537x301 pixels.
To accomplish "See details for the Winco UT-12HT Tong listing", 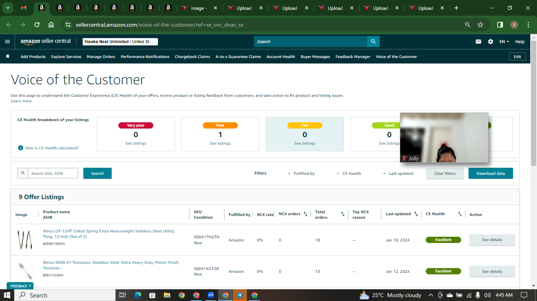I will click(x=492, y=240).
